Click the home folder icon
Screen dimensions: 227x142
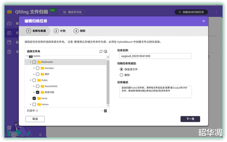tap(39, 98)
